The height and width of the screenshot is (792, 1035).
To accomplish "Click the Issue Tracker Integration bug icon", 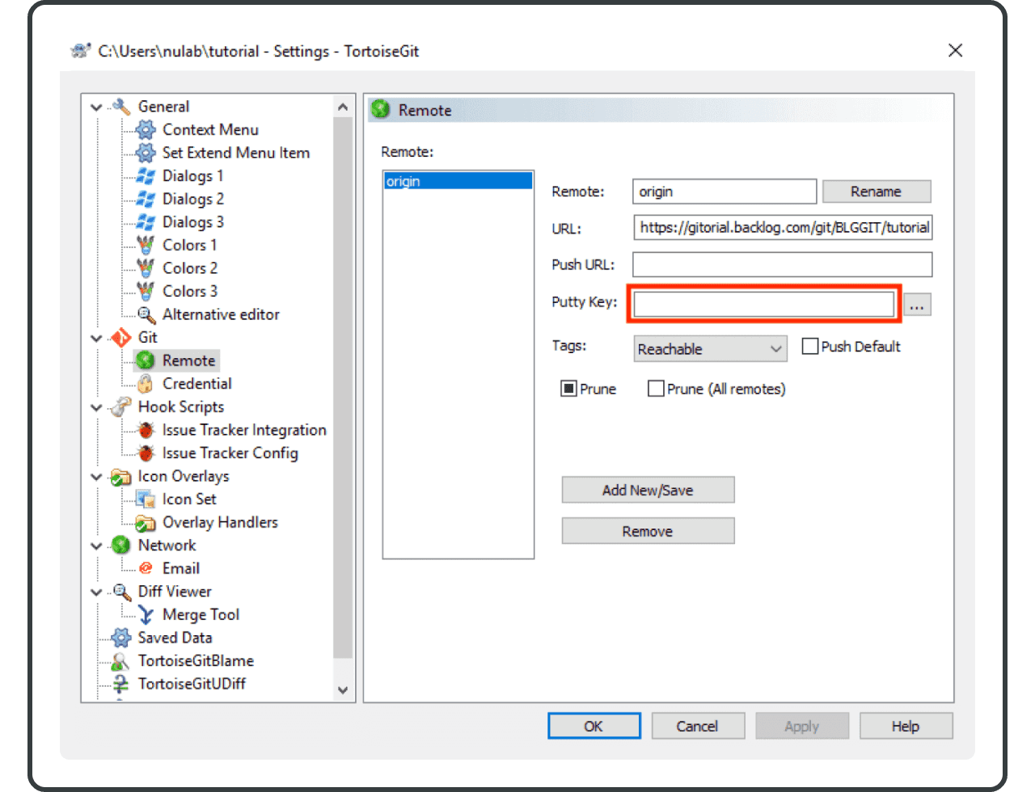I will click(146, 431).
